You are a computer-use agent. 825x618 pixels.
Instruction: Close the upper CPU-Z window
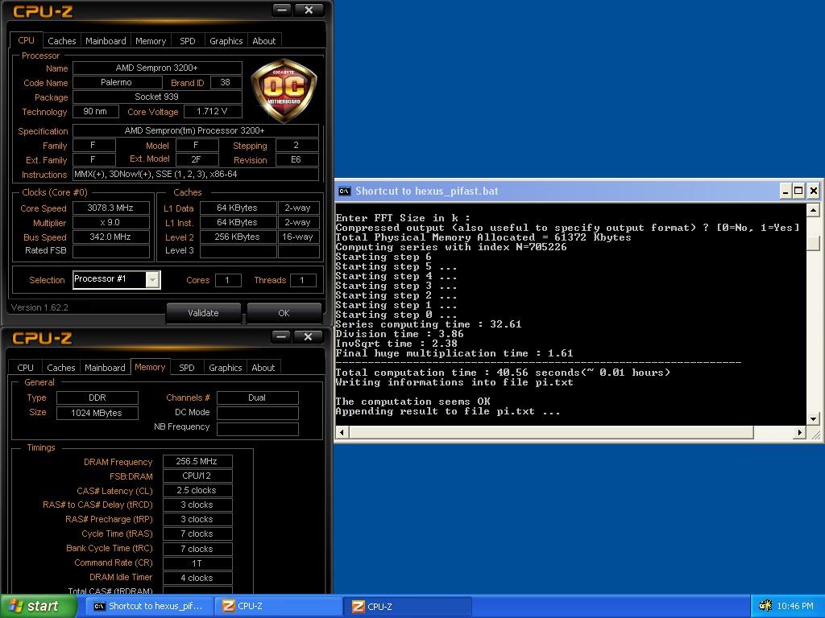(x=309, y=10)
